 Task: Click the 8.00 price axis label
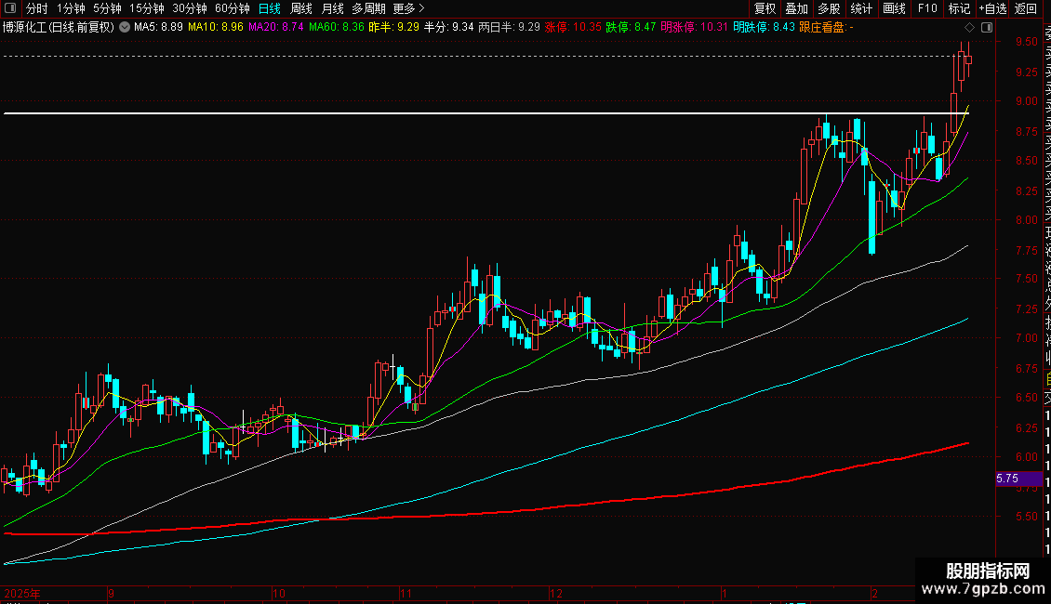1026,219
